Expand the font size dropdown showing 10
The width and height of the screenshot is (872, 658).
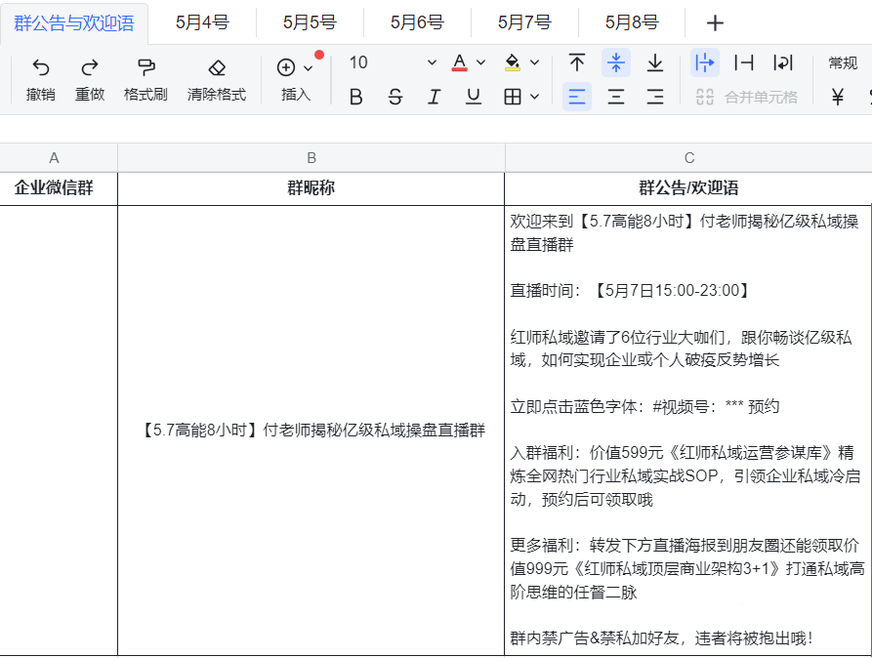432,62
